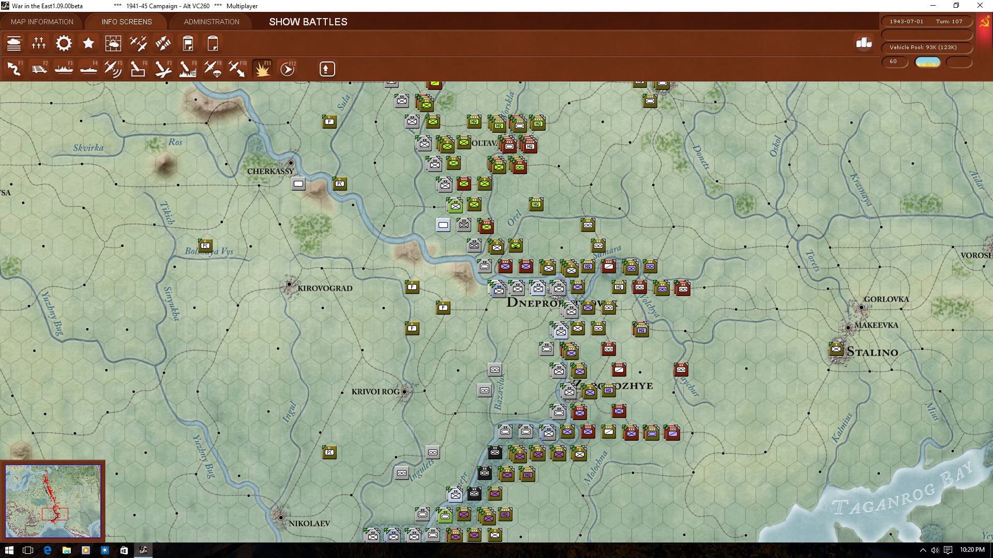Select the F5 air recon icon
Viewport: 993px width, 558px height.
click(113, 69)
